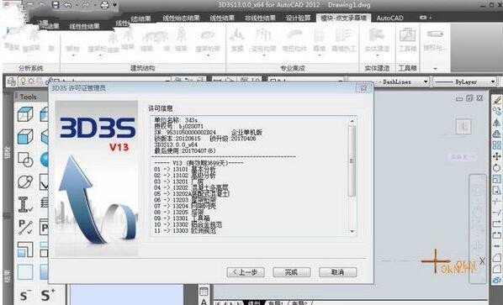503x305 pixels.
Task: Click the printer icon in title bar
Action: (105, 5)
